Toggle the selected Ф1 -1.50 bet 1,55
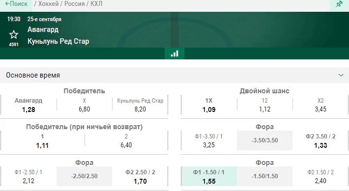 point(209,176)
